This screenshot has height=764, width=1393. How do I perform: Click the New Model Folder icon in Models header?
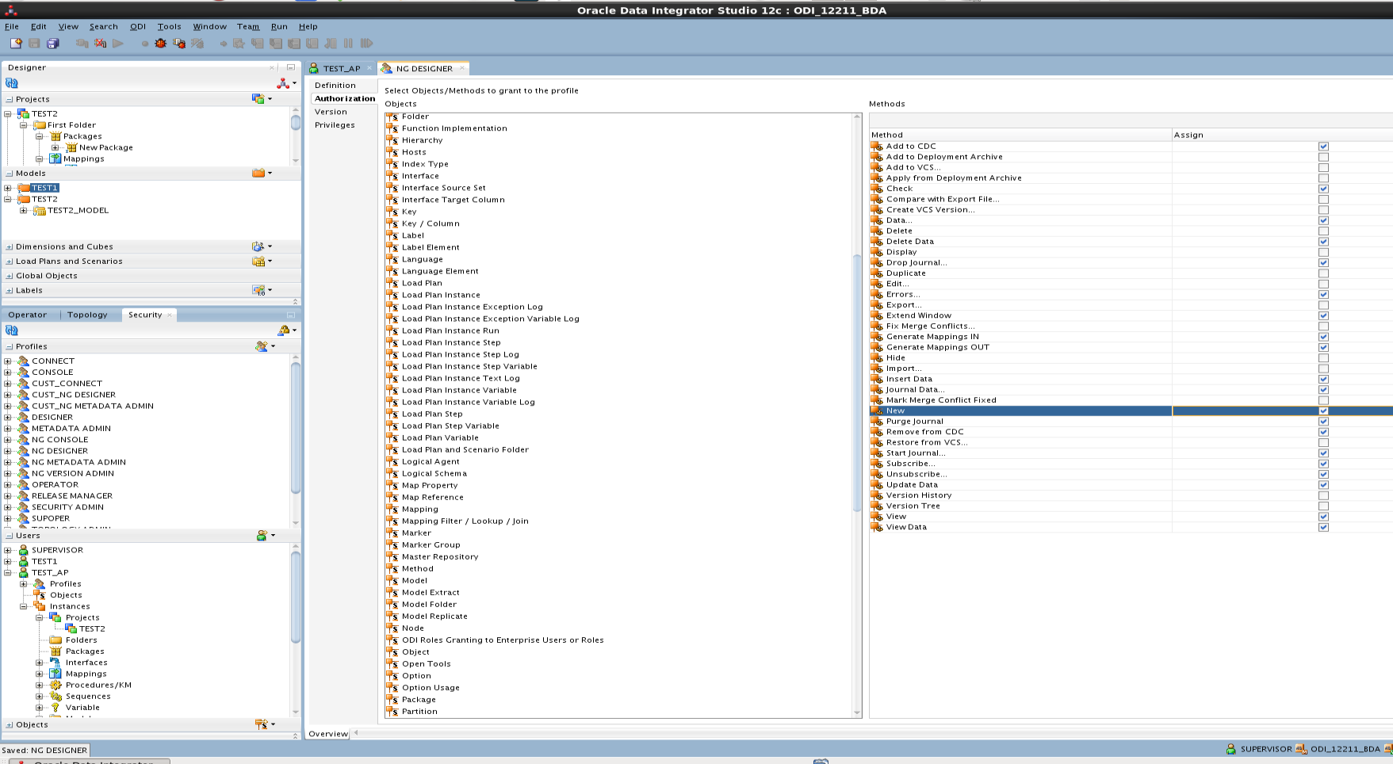pyautogui.click(x=258, y=173)
